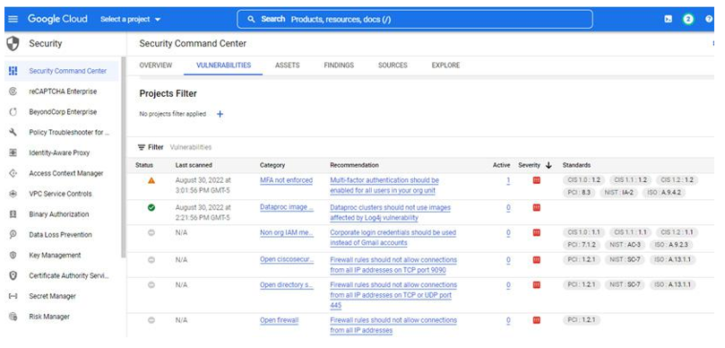Click the search products and resources field
This screenshot has height=348, width=725.
point(415,19)
